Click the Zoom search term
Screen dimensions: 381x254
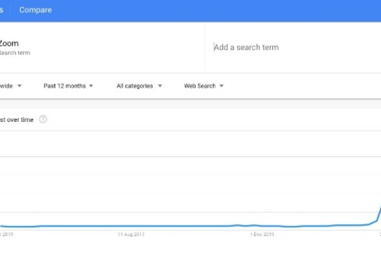click(x=9, y=43)
